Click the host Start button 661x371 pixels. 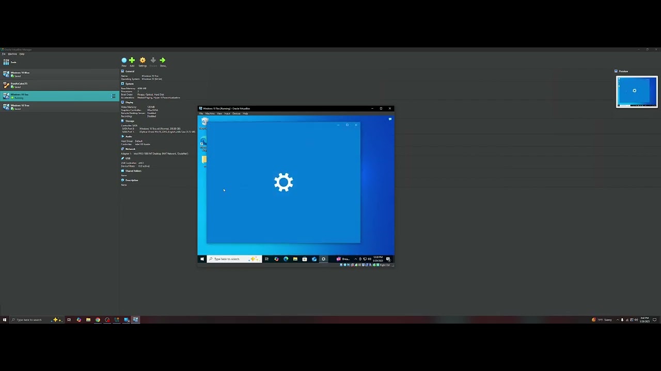[x=5, y=320]
